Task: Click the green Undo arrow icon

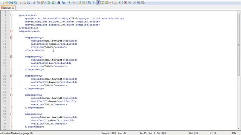Action: click(x=49, y=3)
